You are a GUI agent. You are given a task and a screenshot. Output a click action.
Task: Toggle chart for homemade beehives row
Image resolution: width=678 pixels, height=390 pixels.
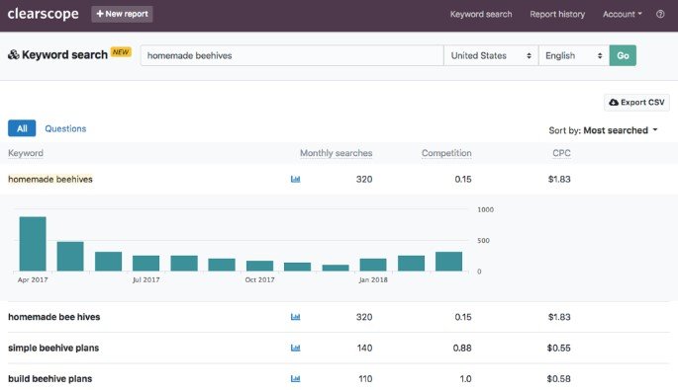pyautogui.click(x=295, y=179)
